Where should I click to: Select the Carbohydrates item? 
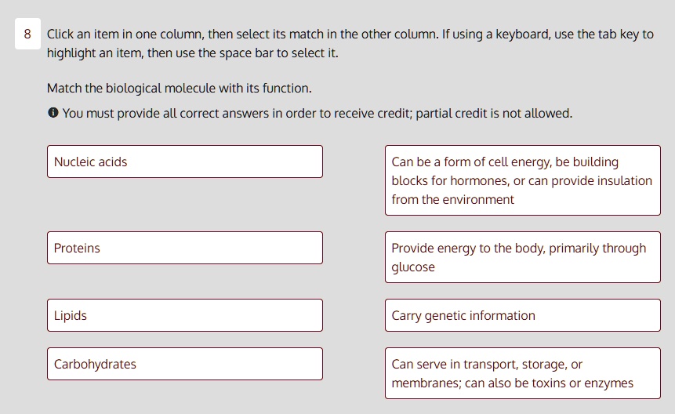[184, 364]
